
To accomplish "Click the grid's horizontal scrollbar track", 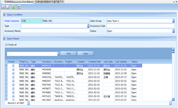I will click(99, 103).
